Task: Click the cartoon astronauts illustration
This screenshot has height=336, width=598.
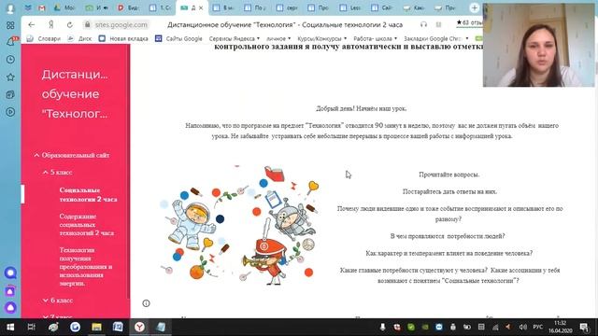Action: (x=239, y=225)
